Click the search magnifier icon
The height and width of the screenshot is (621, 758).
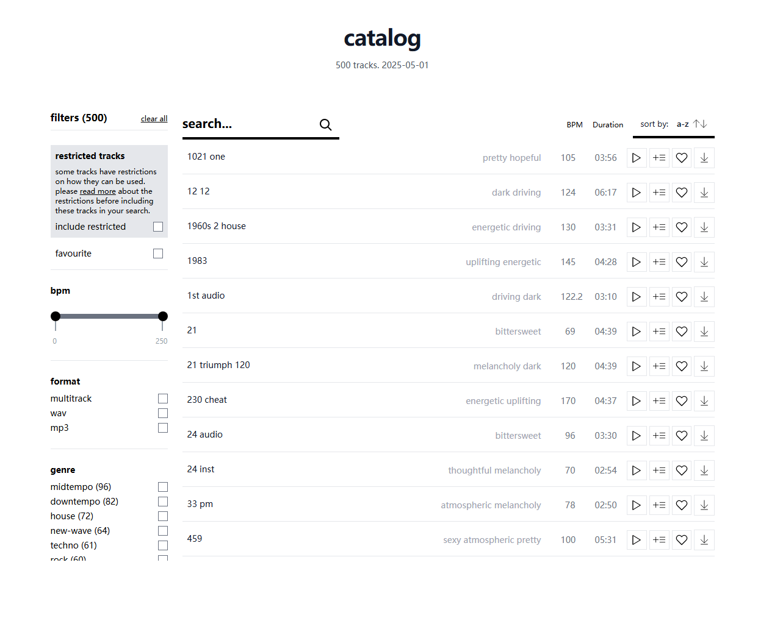click(326, 125)
